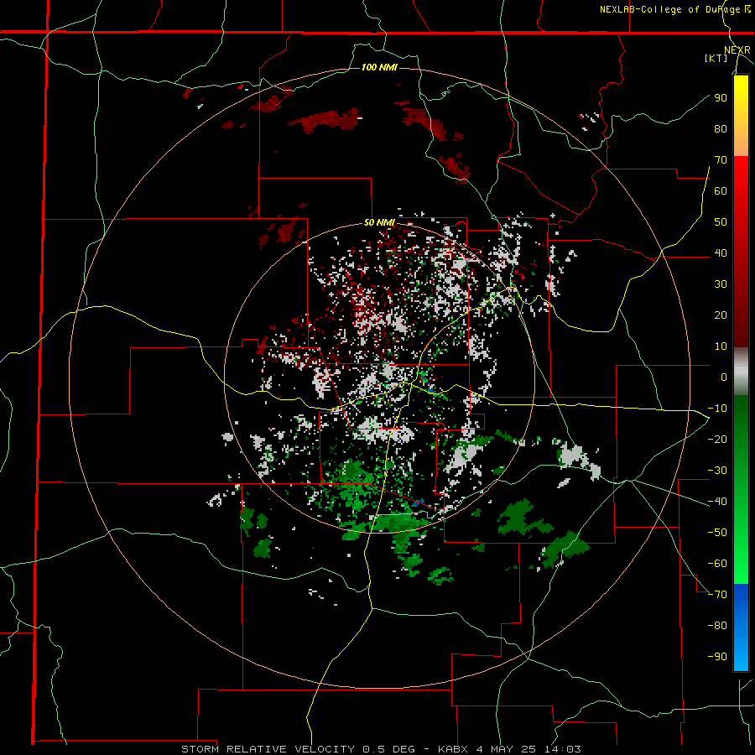Click the -80 value on the velocity scale

coord(717,626)
